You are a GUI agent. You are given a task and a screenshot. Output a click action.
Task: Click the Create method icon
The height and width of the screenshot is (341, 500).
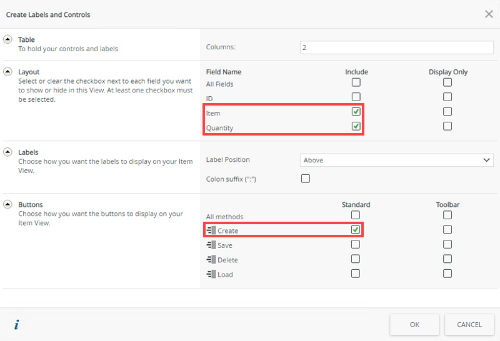coord(211,231)
